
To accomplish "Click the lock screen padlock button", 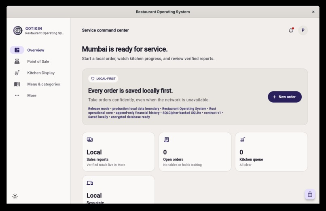I will click(310, 194).
